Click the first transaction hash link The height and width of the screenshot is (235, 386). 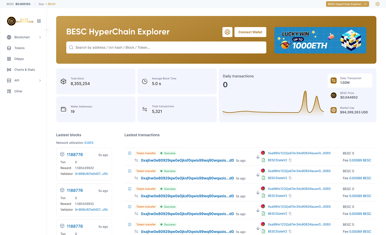[x=187, y=160]
